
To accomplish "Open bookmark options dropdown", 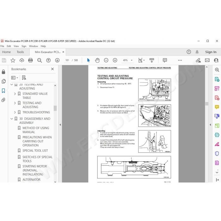I will pyautogui.click(x=15, y=78).
